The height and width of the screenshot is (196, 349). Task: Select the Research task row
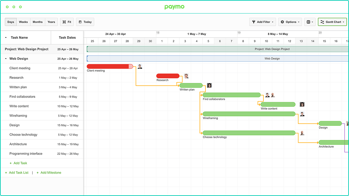[42, 78]
